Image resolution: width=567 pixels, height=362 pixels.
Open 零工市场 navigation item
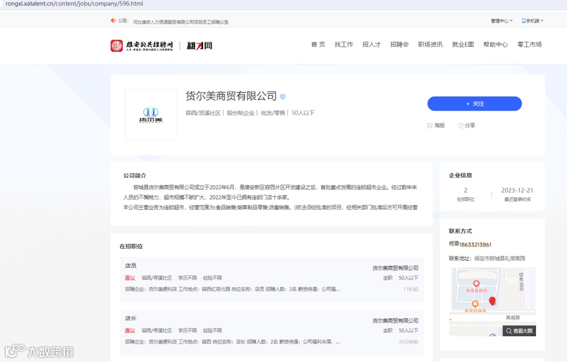529,45
